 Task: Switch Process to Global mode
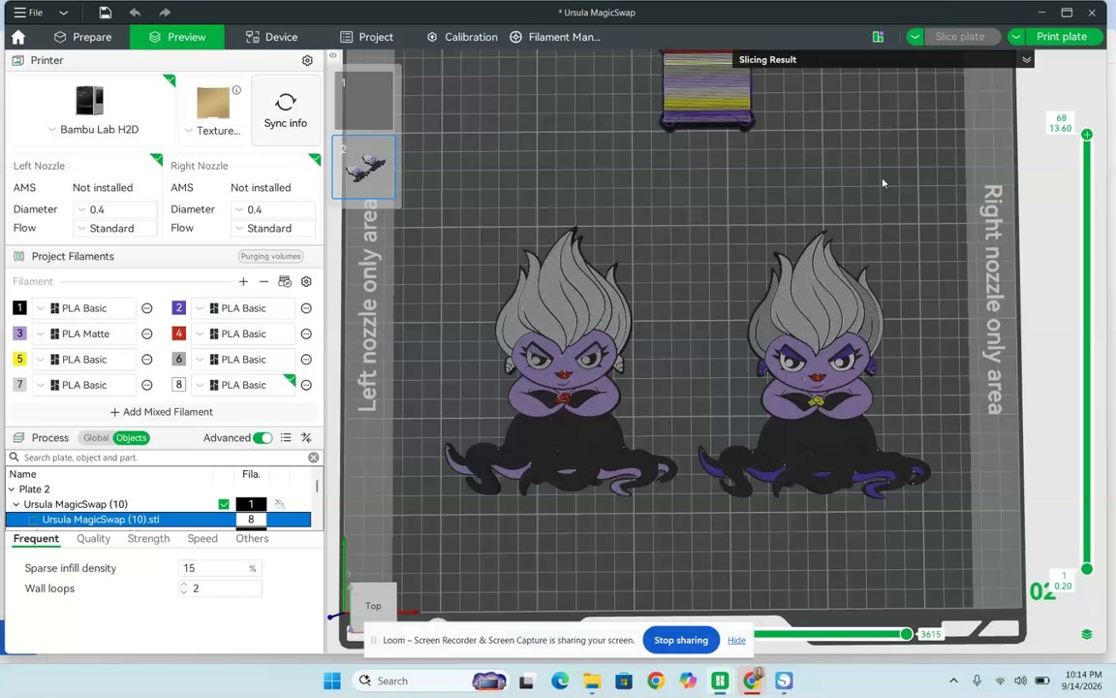click(x=95, y=438)
